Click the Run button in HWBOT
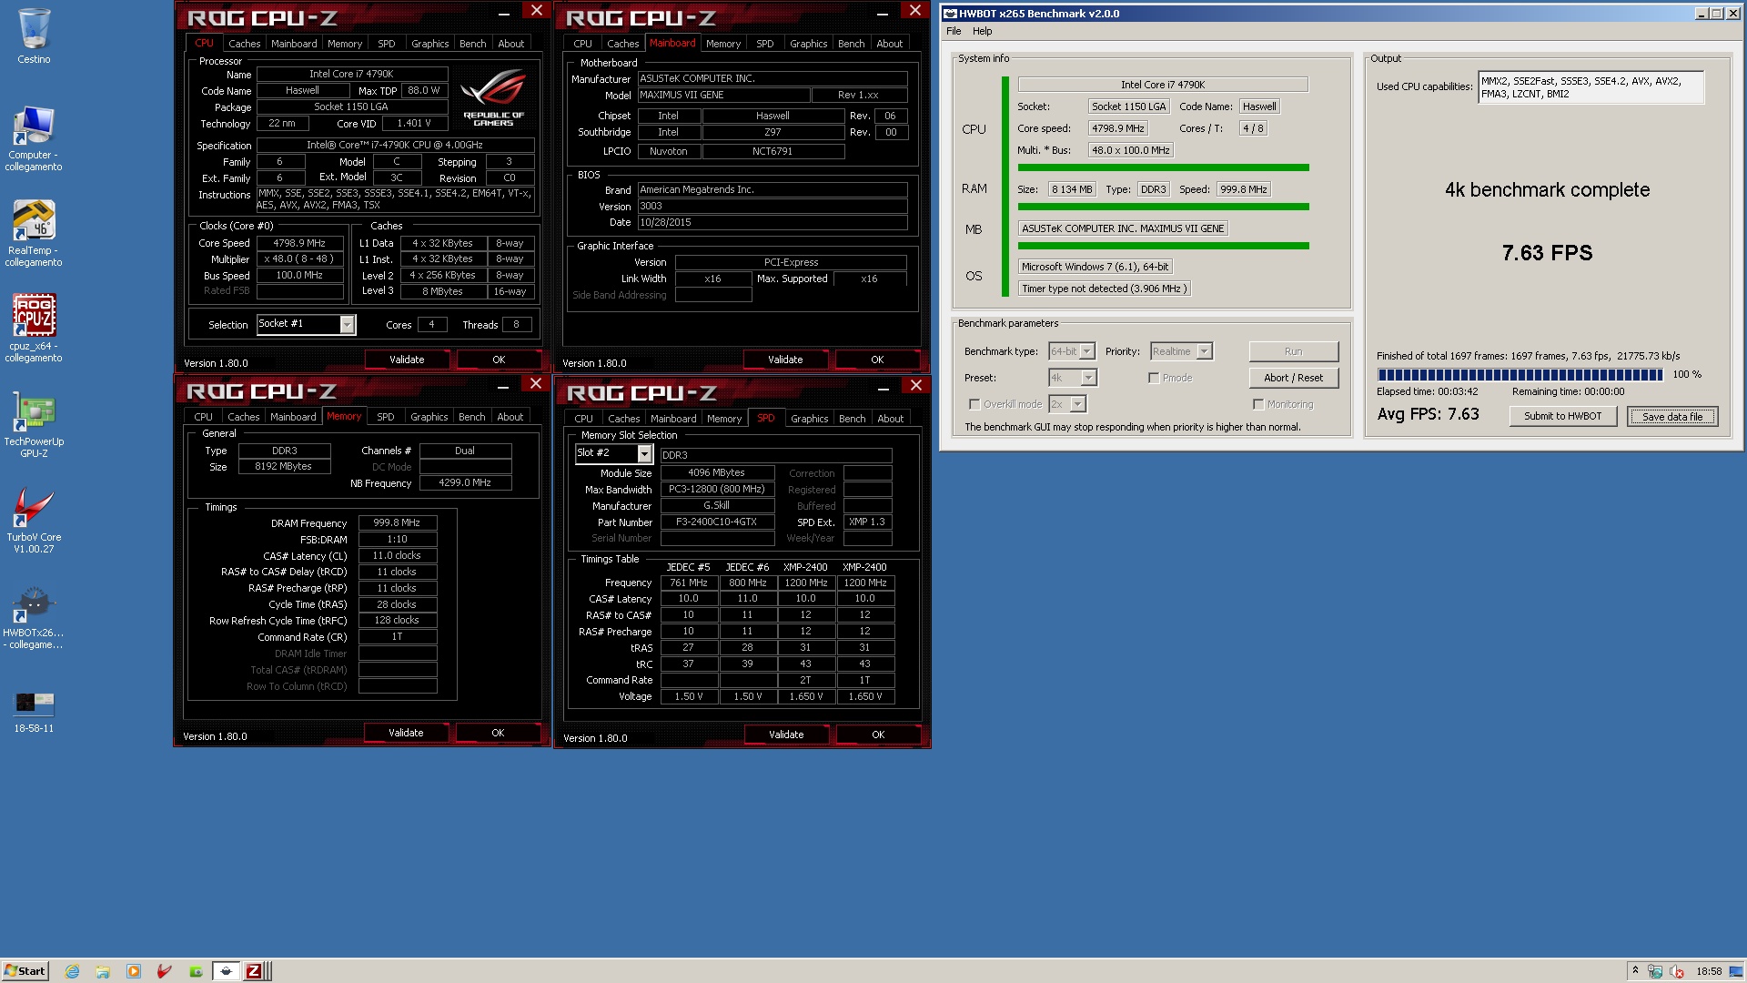 (1293, 351)
